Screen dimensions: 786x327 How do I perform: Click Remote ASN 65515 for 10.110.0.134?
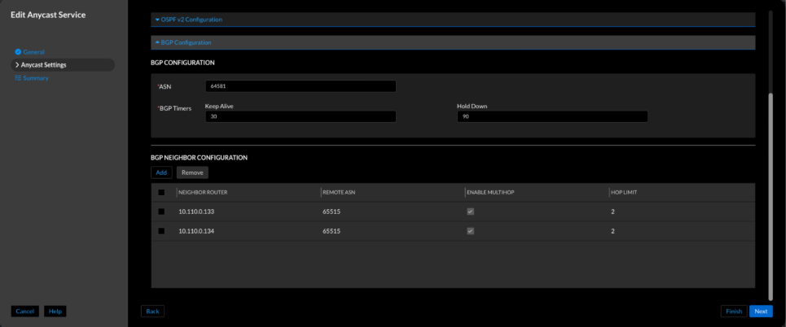pyautogui.click(x=332, y=231)
